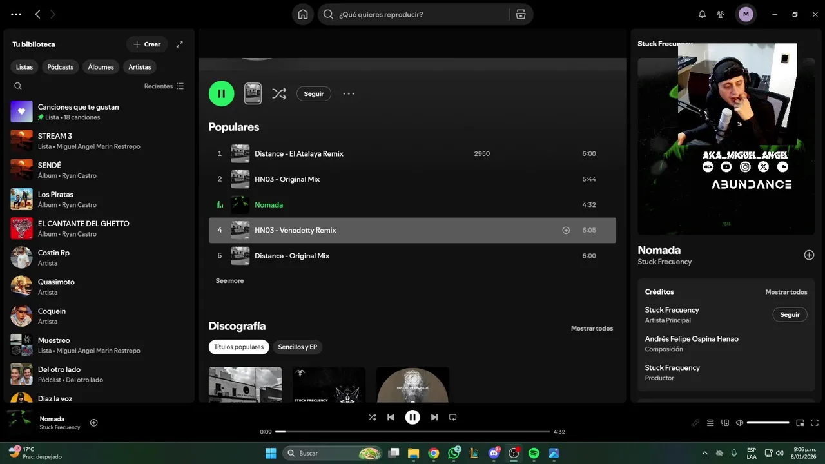Open the 'STREAM 3' playlist in library
825x464 pixels.
pos(99,140)
